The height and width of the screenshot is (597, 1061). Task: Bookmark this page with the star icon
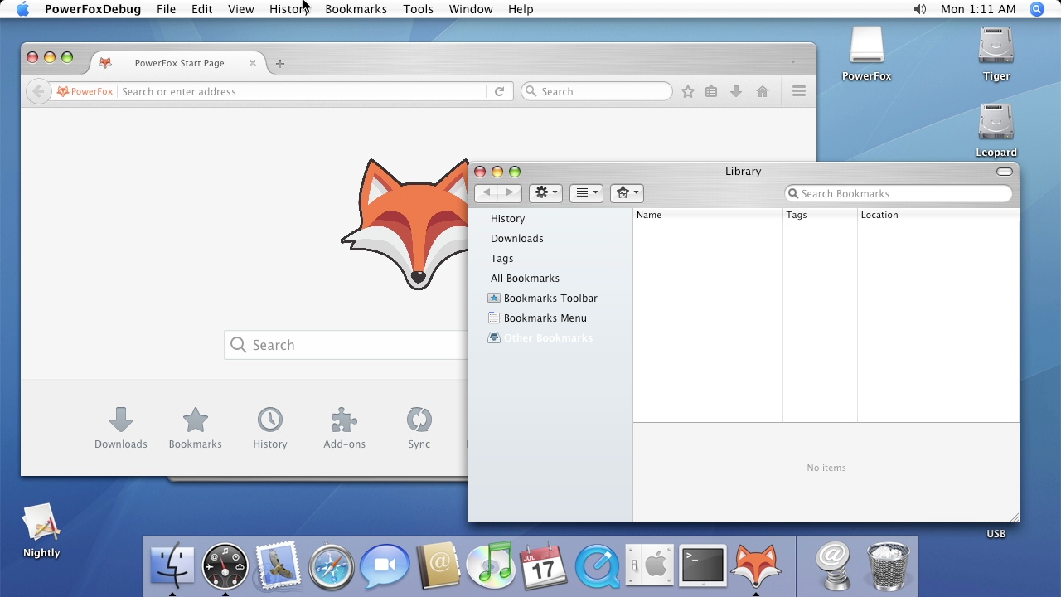(688, 91)
